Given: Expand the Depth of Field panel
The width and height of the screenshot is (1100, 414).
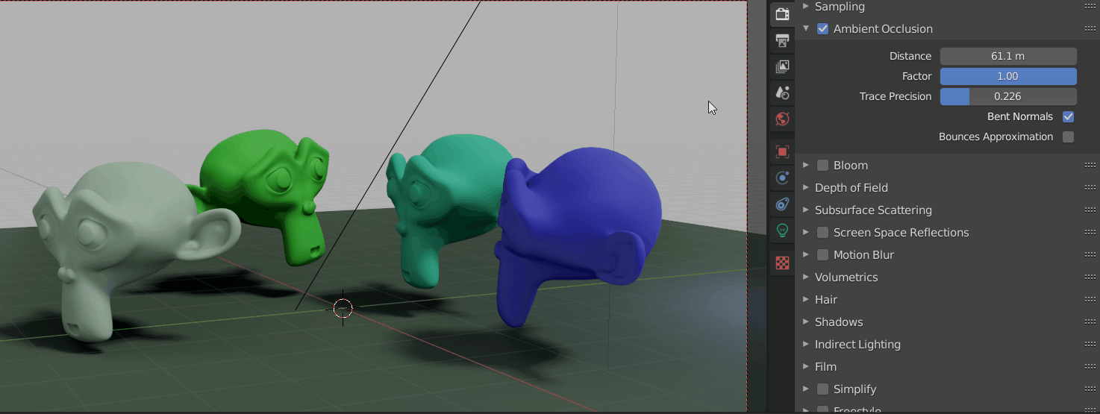Looking at the screenshot, I should pos(806,188).
